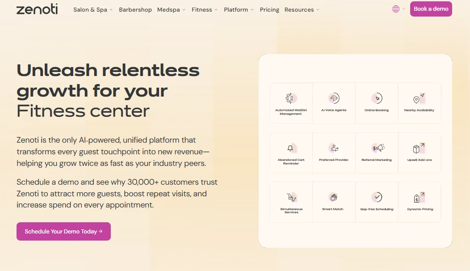Click the Simultaneous Services icon

coord(291,198)
